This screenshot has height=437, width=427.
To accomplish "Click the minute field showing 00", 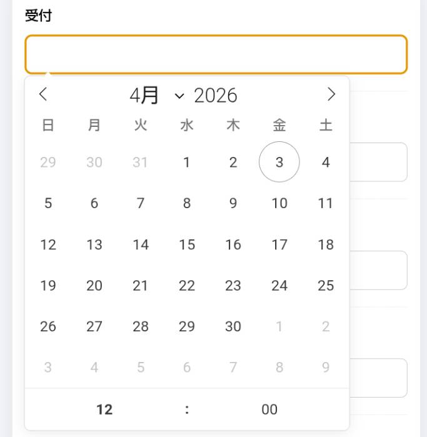I will click(269, 409).
